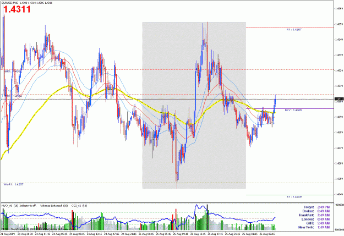This screenshot has height=236, width=344.
Task: Click the black current-price marker on the price axis
Action: 339,99
